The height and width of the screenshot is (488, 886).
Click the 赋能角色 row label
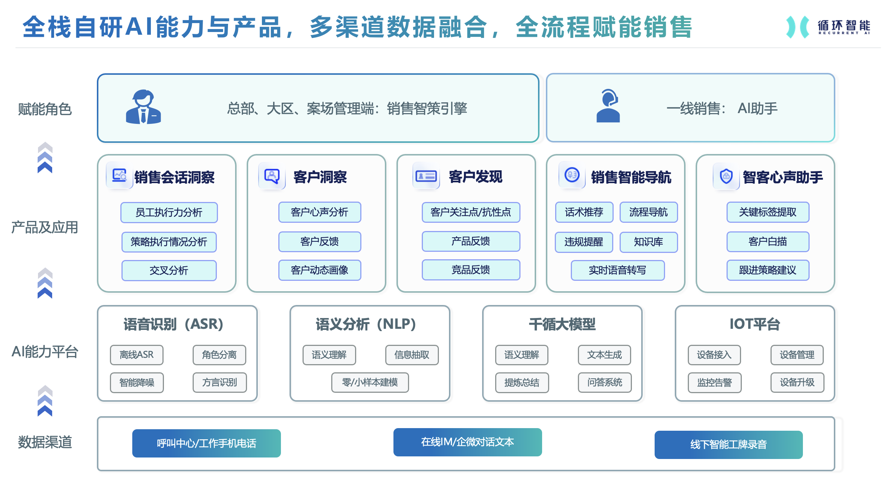45,109
